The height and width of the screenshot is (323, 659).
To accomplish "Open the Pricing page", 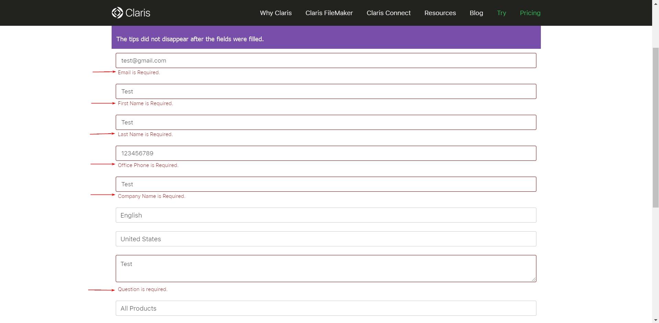I will click(530, 13).
